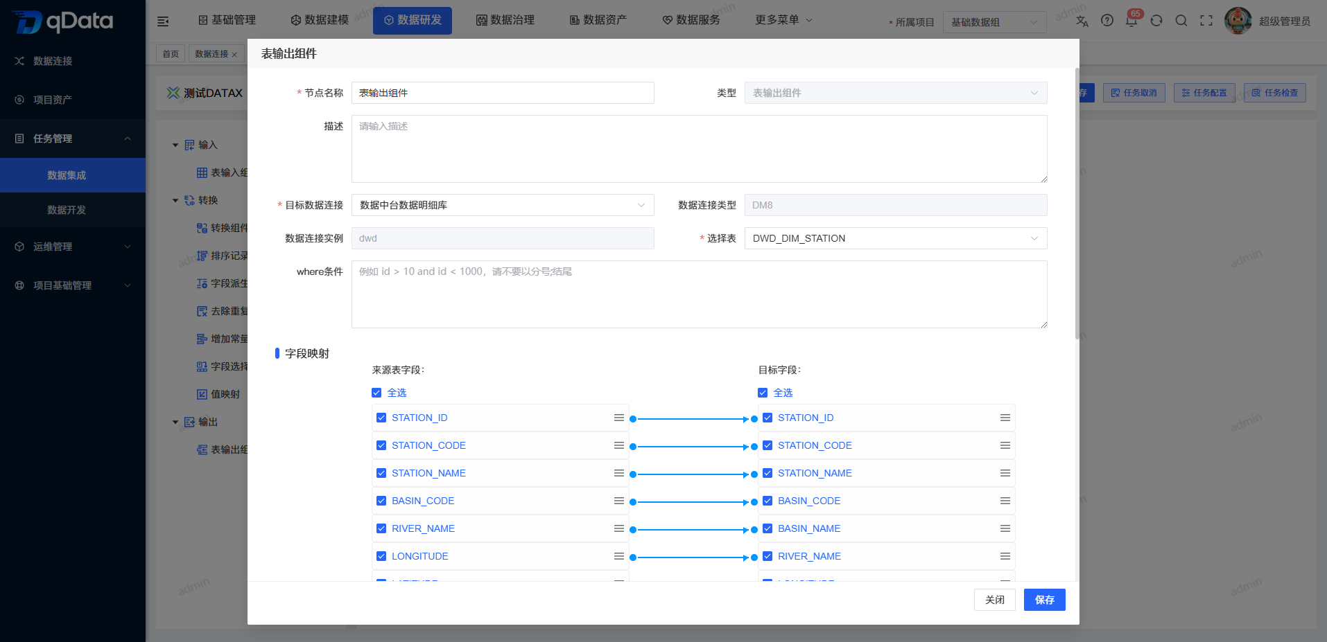This screenshot has height=642, width=1327.
Task: Click 任务取消 button
Action: coord(1134,93)
